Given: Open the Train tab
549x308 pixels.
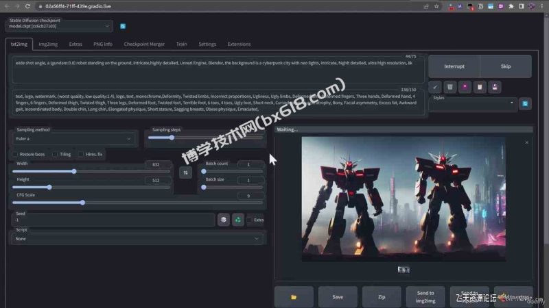Looking at the screenshot, I should pyautogui.click(x=181, y=44).
